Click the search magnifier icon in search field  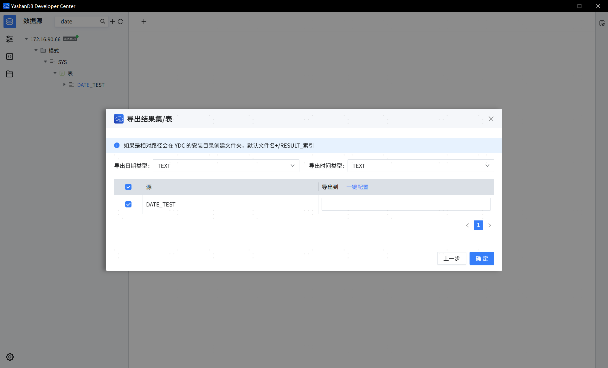pos(103,21)
